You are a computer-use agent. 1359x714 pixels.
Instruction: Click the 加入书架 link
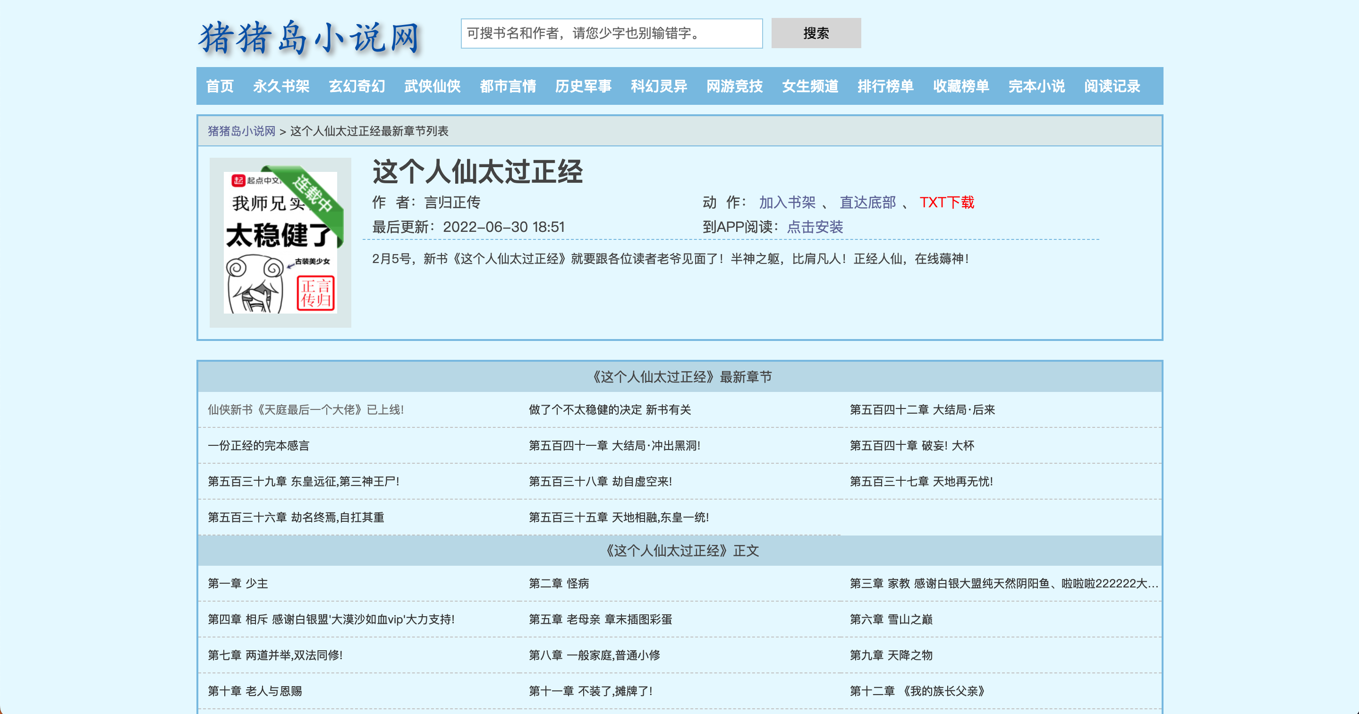click(x=787, y=202)
